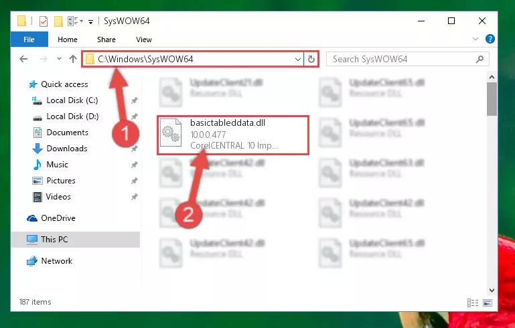
Task: Open Music in the sidebar
Action: point(57,165)
